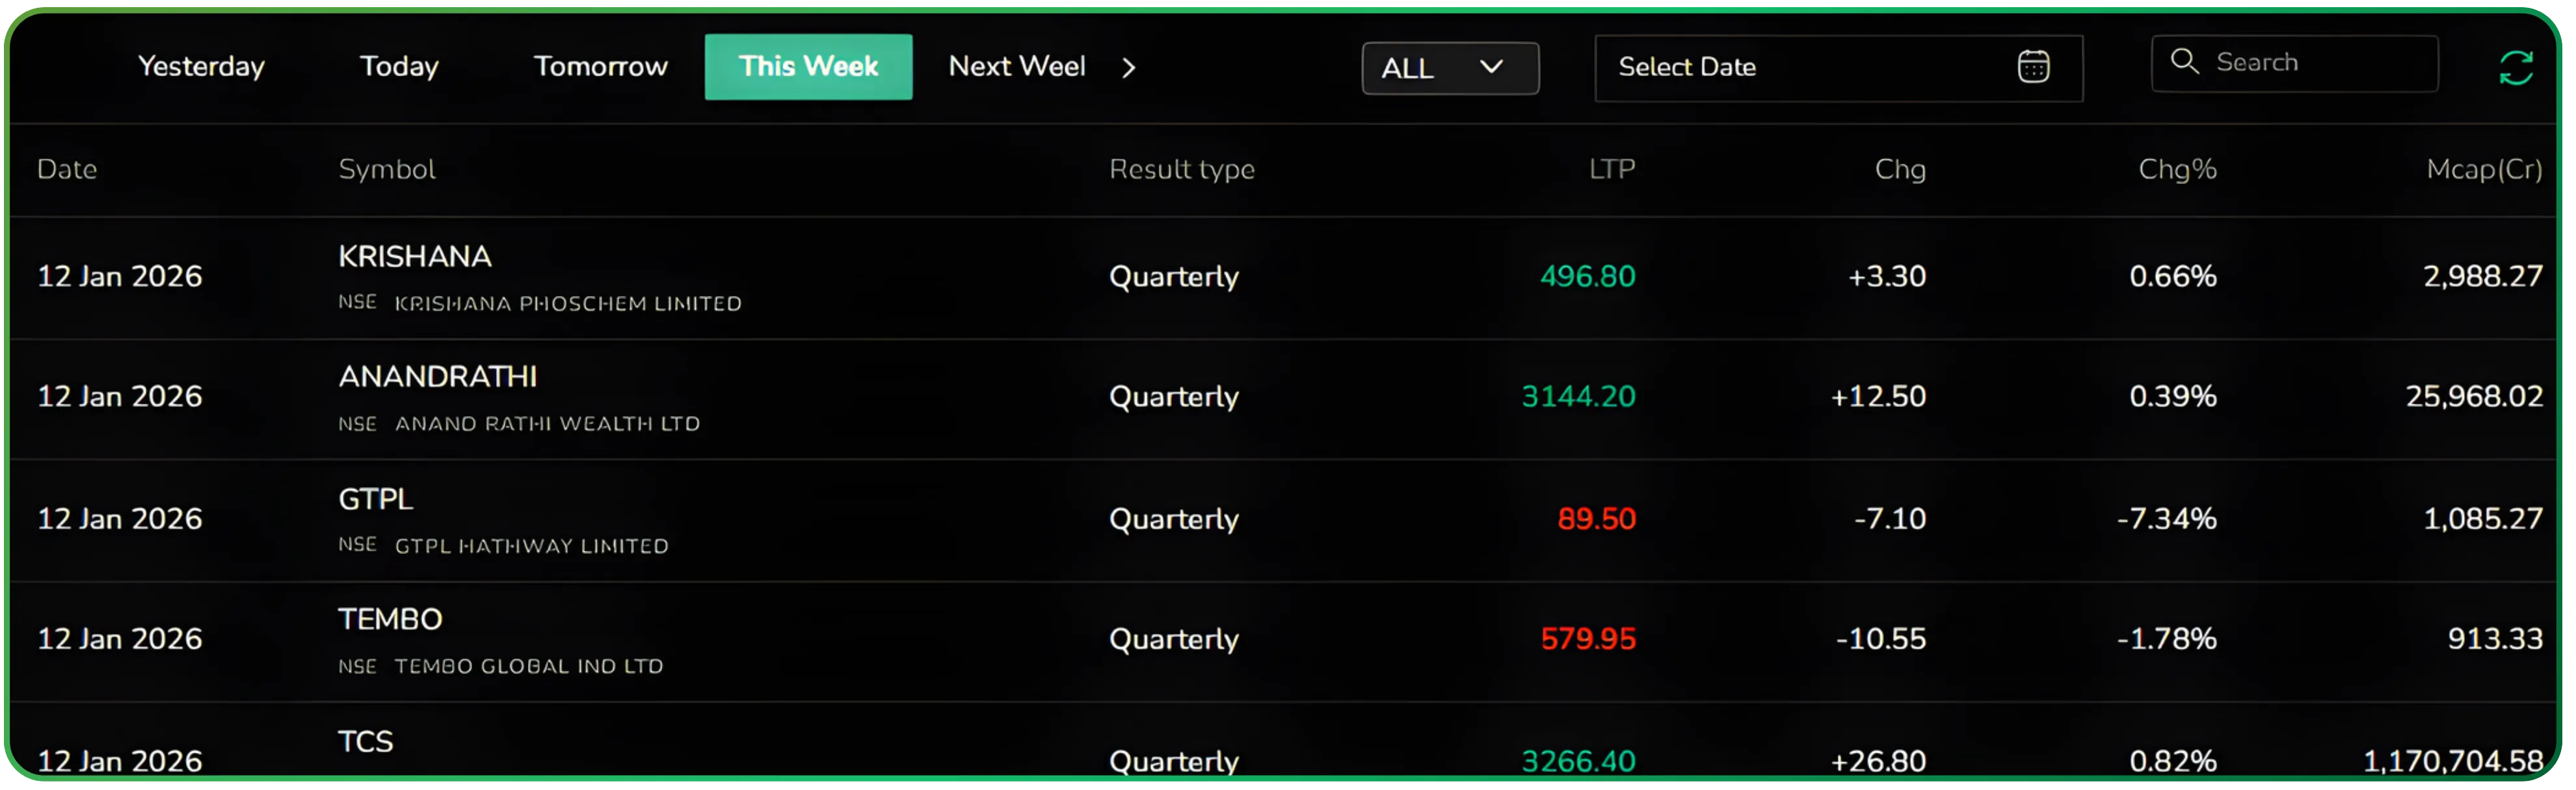Refresh results using the circular arrows icon
Screen dimensions: 2576x790
pos(2515,66)
